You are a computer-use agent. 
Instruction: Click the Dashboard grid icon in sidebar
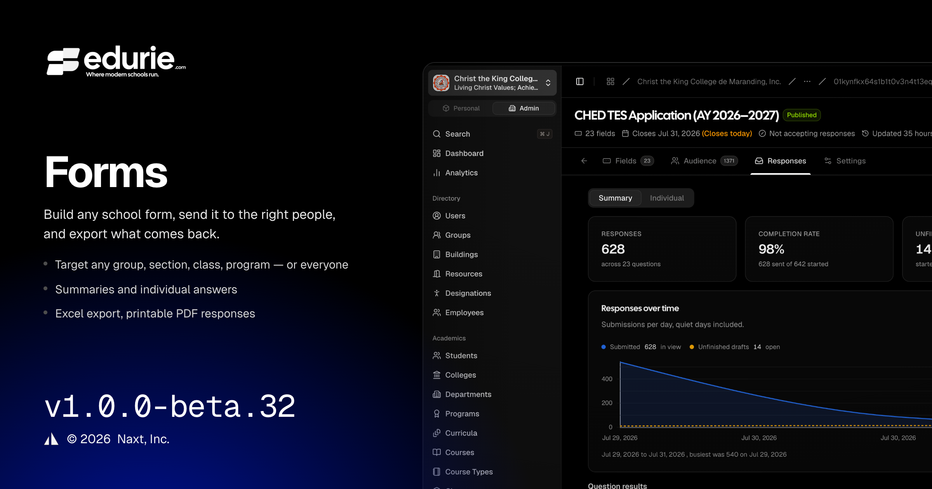[437, 153]
